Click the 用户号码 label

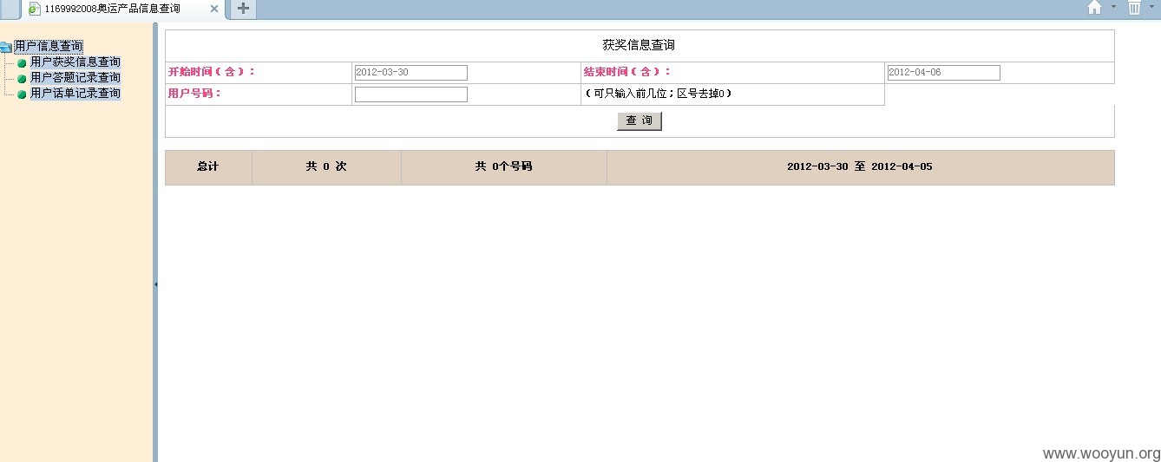194,94
